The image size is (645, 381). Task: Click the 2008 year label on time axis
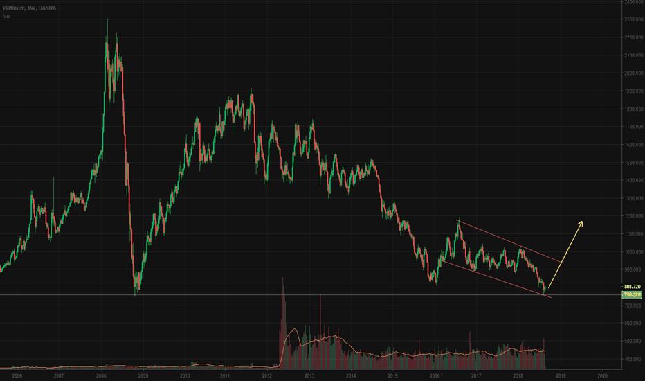point(101,376)
